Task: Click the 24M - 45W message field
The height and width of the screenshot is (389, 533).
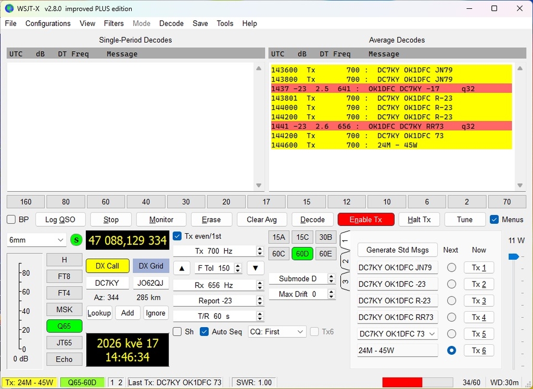Action: (397, 351)
